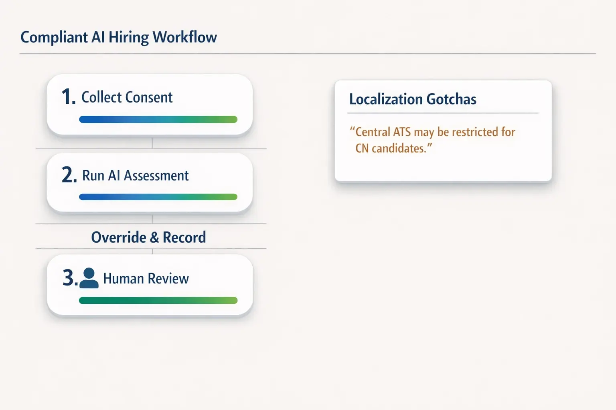This screenshot has width=616, height=410.
Task: Expand the Override & Record section
Action: 149,237
